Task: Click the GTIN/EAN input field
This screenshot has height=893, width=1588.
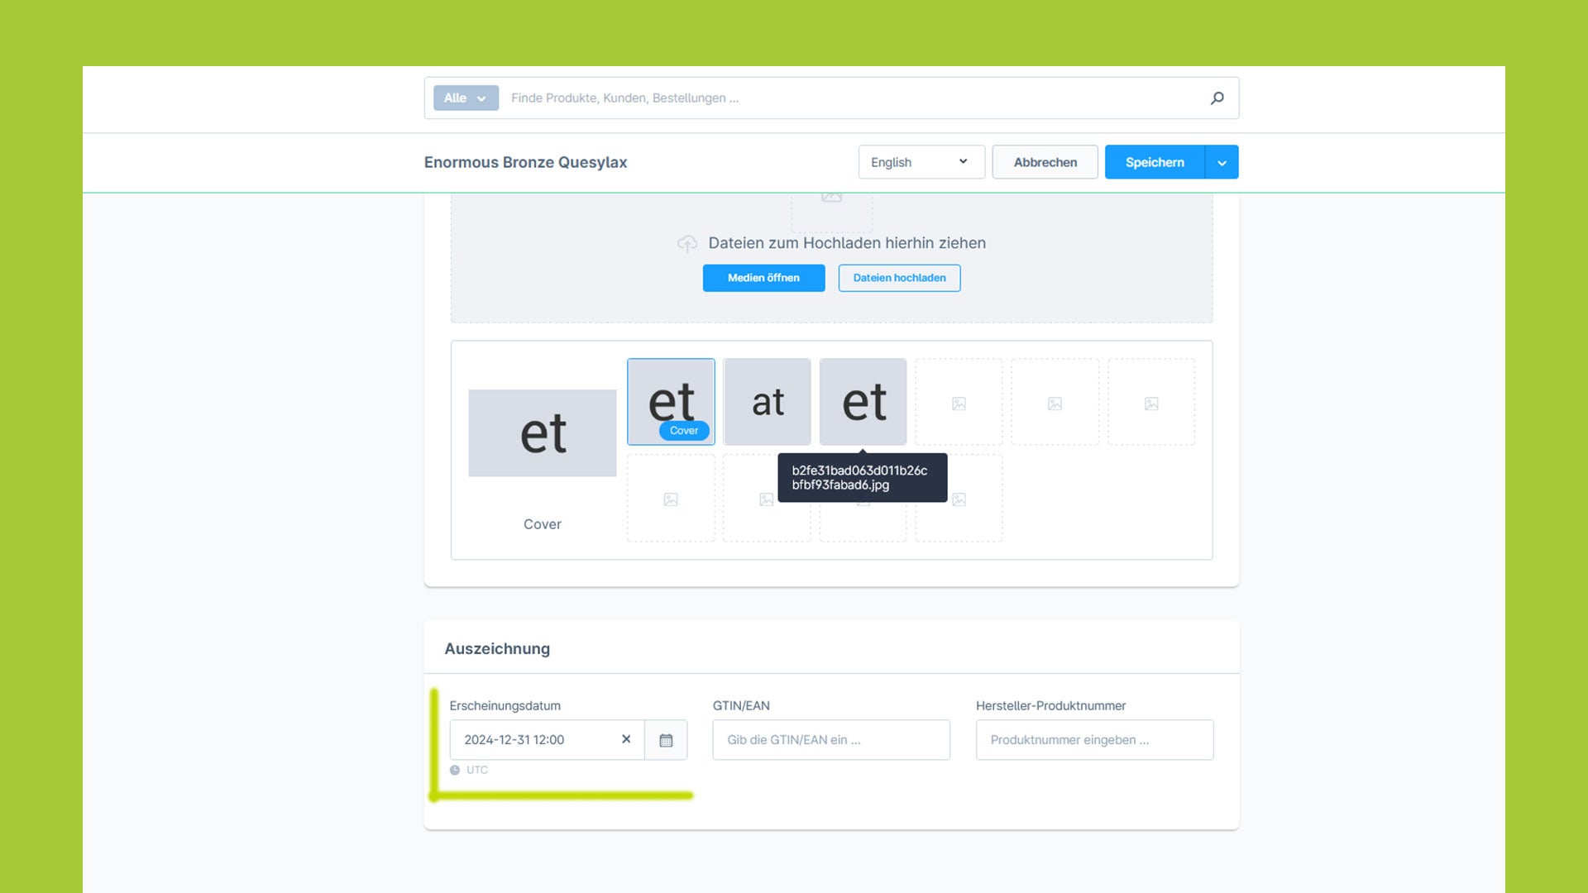Action: pos(830,739)
